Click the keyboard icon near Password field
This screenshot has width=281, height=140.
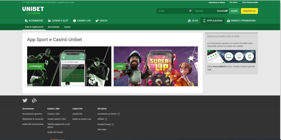[227, 11]
